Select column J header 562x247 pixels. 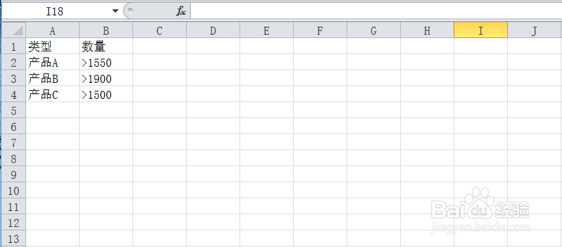tap(535, 30)
